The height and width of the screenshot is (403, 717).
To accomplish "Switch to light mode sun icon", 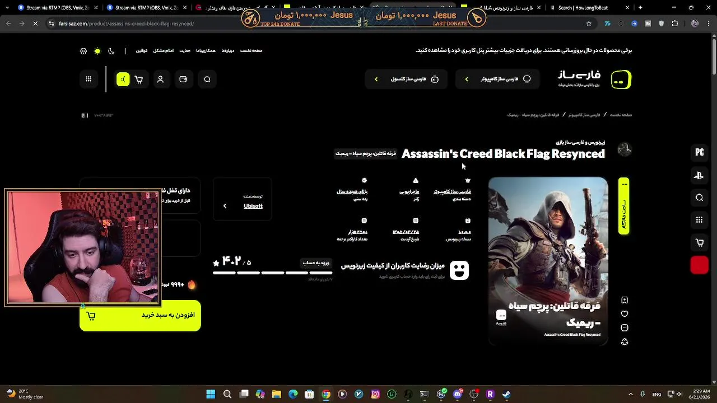I will point(97,51).
